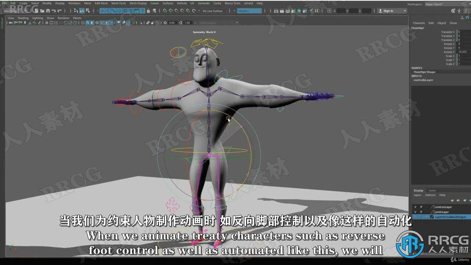Viewport: 471px width, 265px height.
Task: Open the Arnold menu
Action: [x=248, y=3]
